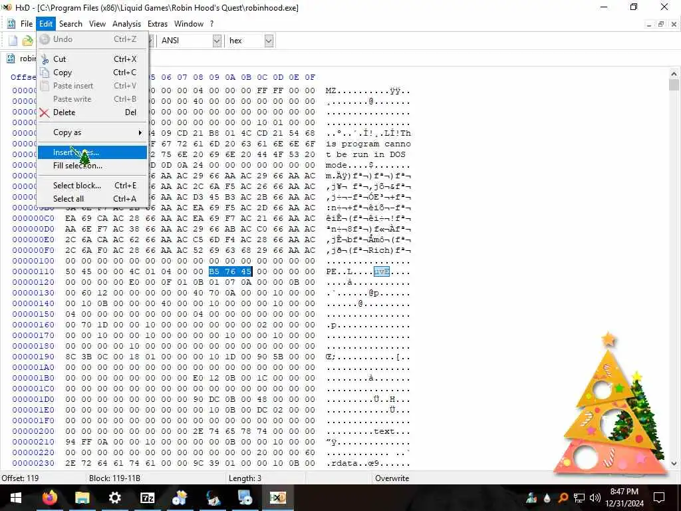Click the HxD title bar app icon

point(7,7)
